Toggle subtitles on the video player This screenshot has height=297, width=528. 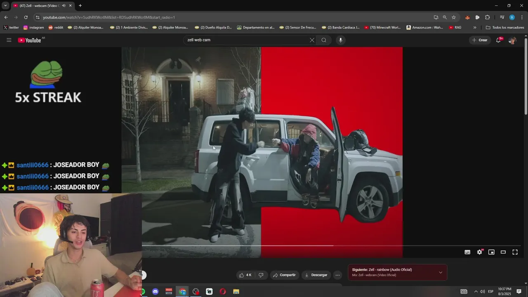pyautogui.click(x=467, y=252)
